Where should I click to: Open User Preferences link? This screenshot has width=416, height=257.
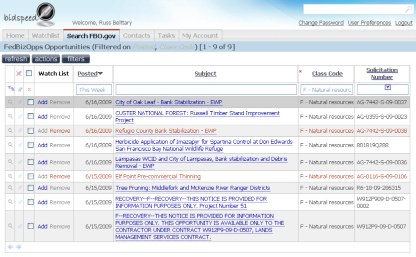pyautogui.click(x=369, y=23)
